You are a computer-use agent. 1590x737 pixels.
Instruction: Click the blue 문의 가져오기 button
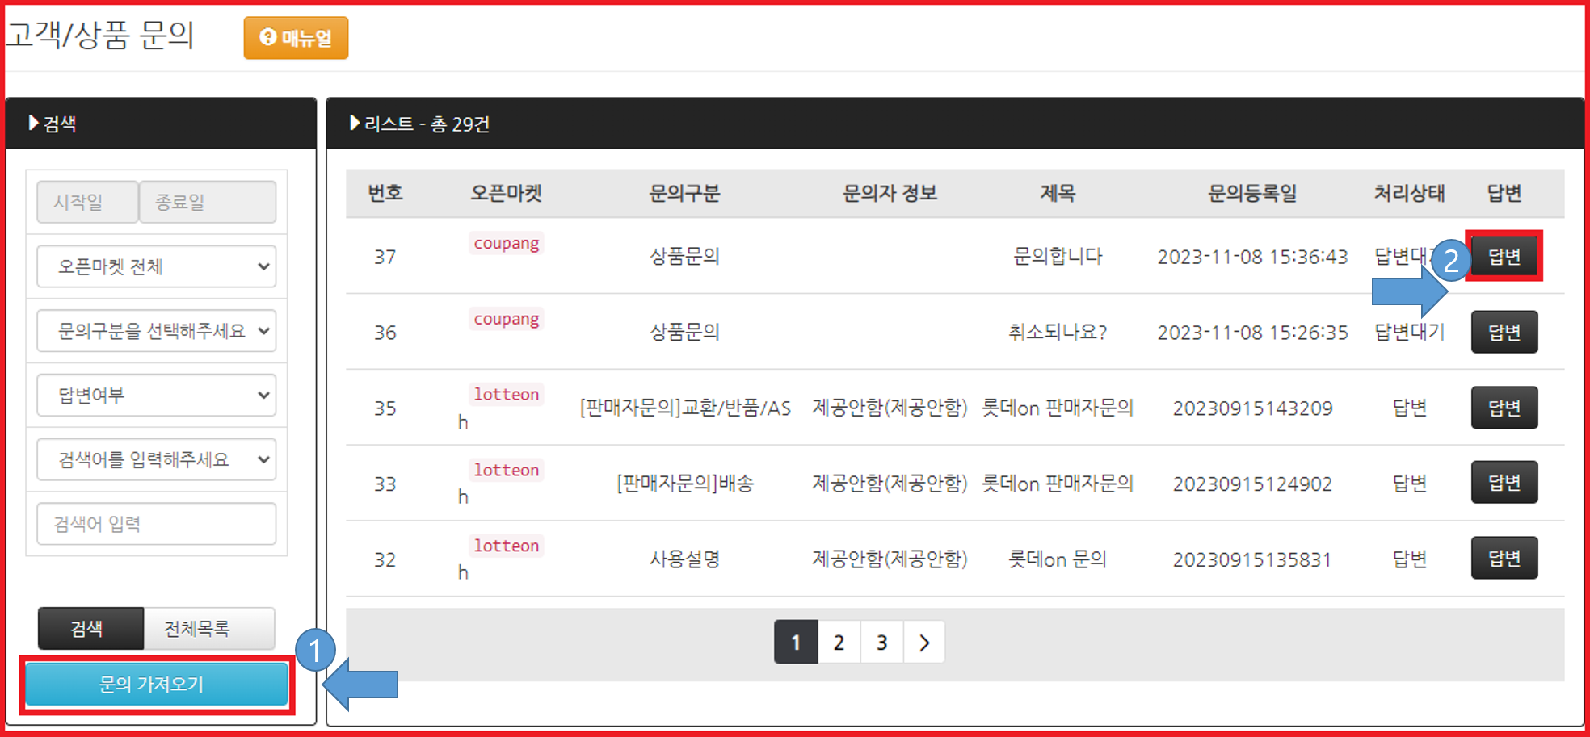coord(156,685)
